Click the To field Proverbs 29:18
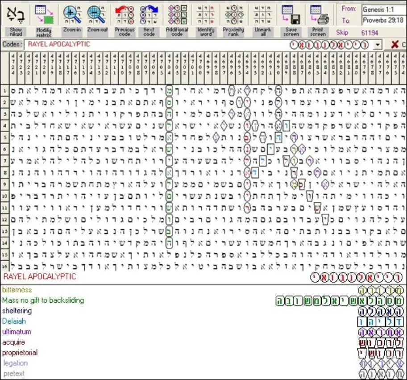 384,20
